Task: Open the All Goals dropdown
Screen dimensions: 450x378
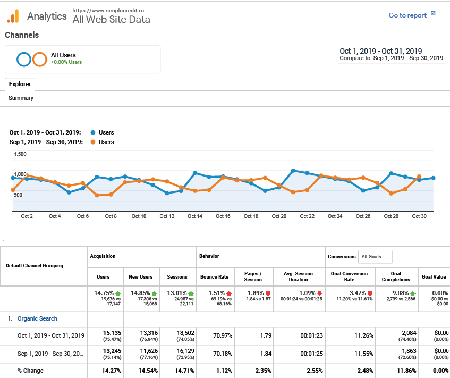Action: click(x=375, y=257)
